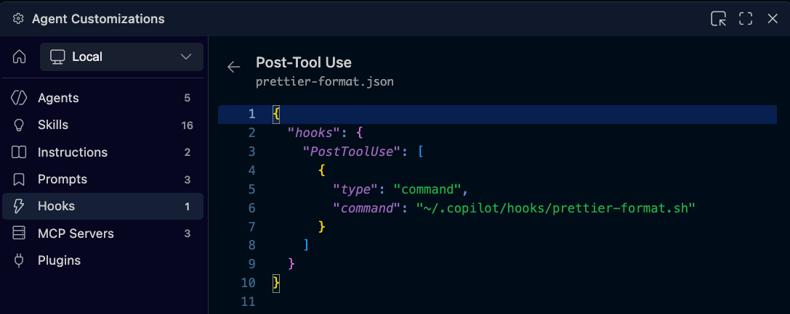790x314 pixels.
Task: Click the "command" string value on line 5
Action: [x=428, y=189]
